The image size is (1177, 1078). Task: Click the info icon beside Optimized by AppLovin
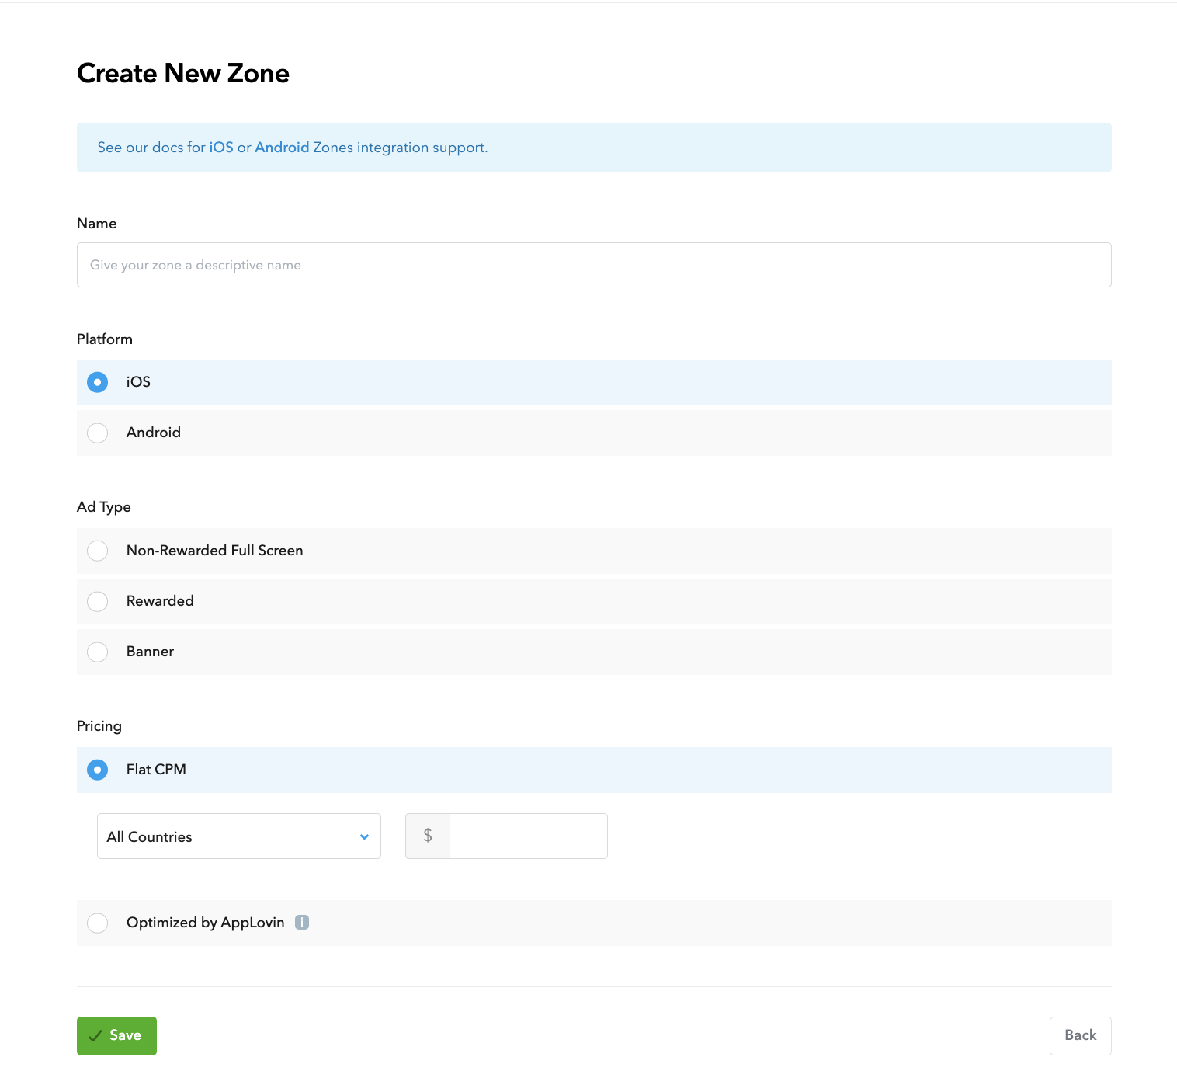coord(302,923)
